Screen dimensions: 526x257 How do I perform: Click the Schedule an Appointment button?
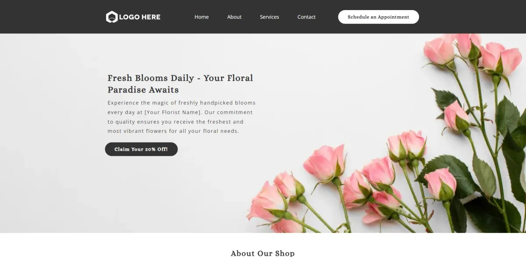click(x=378, y=17)
